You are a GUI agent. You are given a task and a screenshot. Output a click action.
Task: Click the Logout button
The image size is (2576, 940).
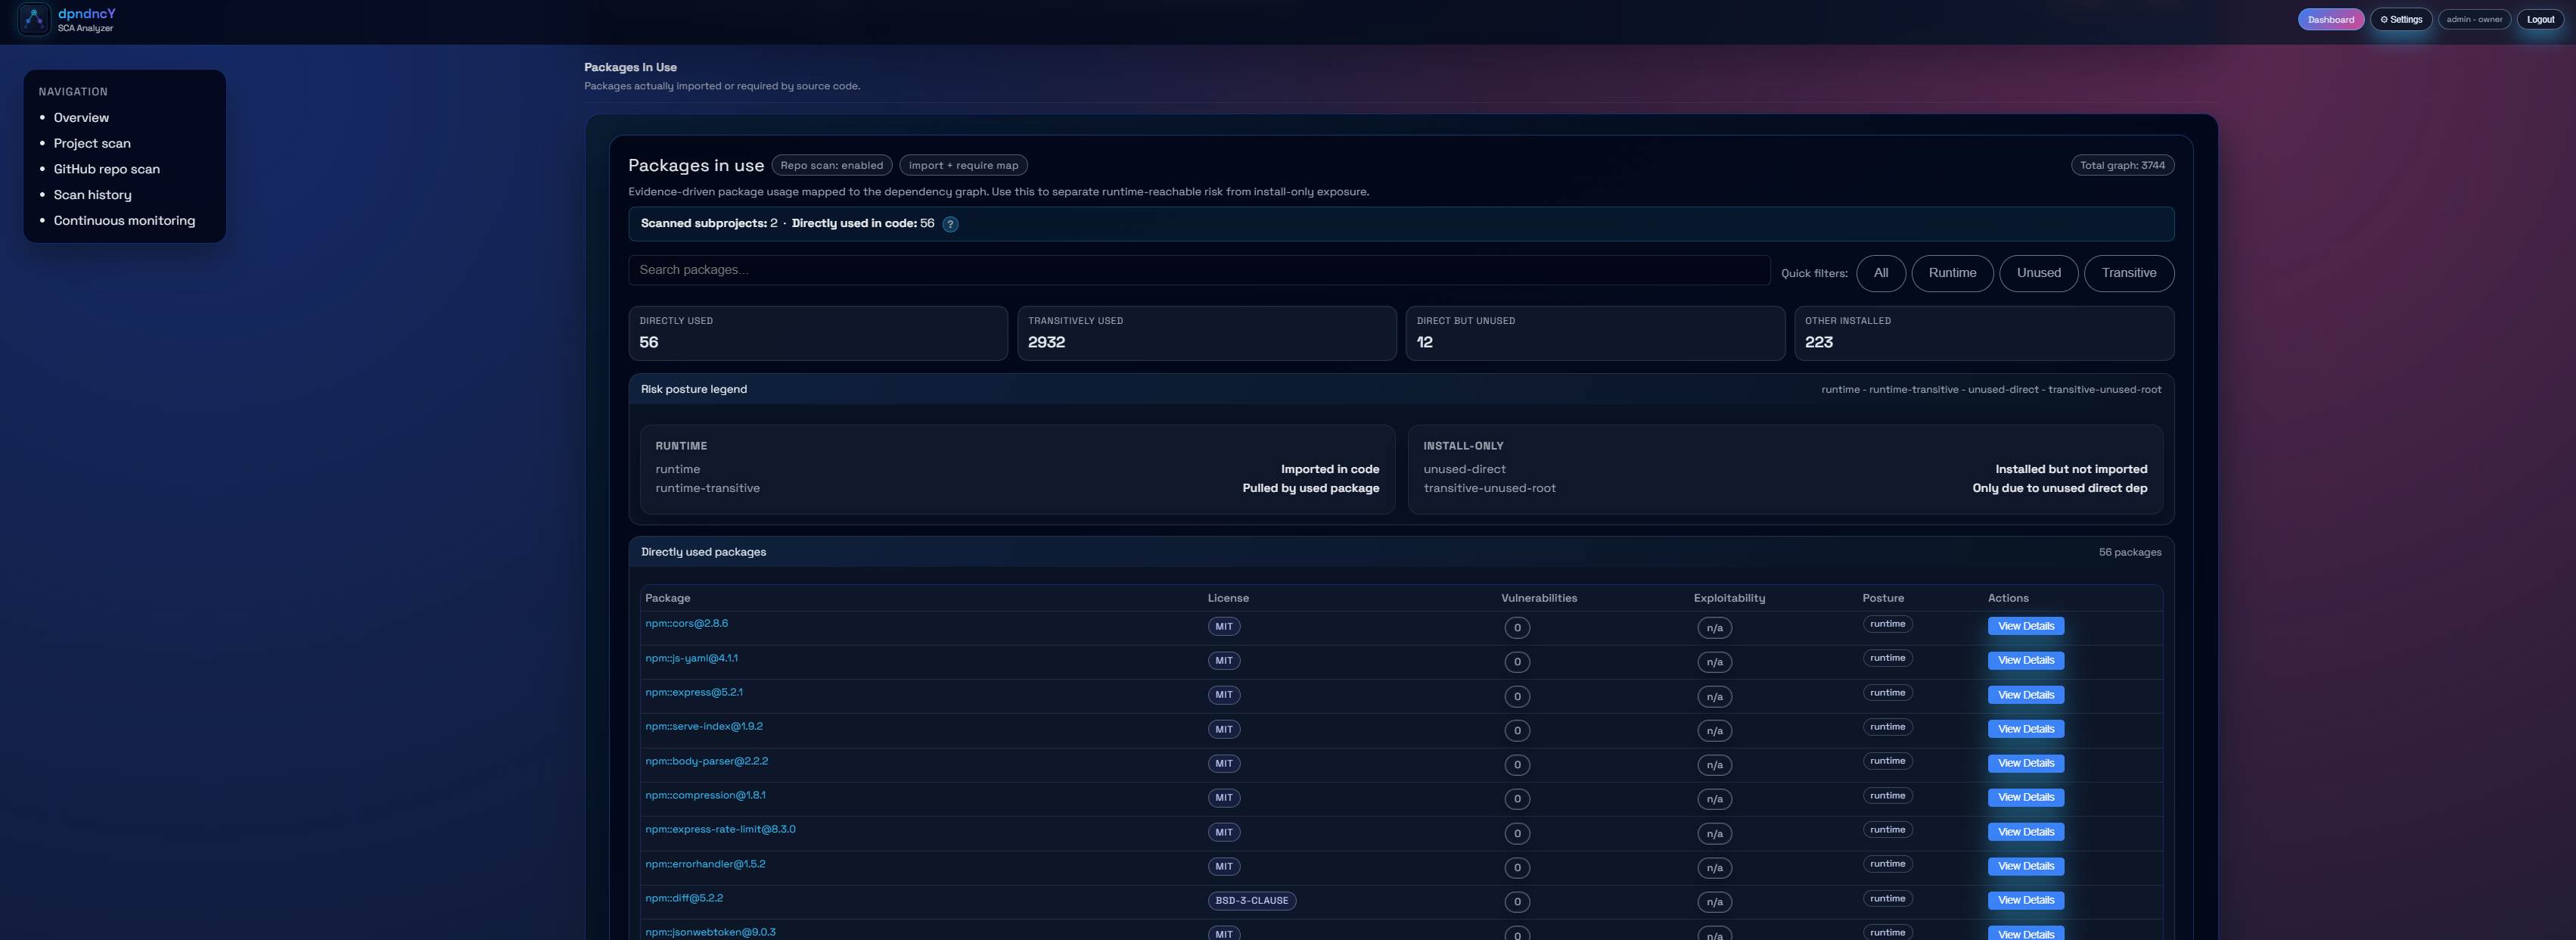[2539, 19]
